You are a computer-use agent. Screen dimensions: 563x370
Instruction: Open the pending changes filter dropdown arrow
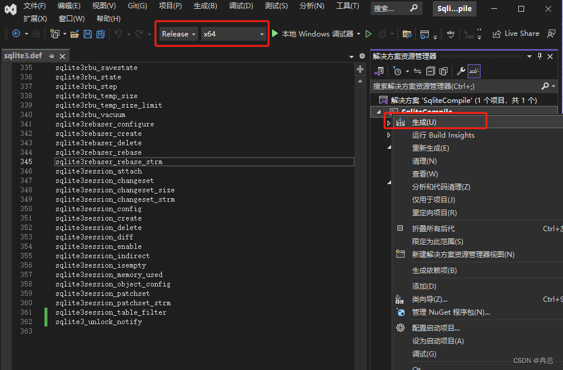[x=407, y=71]
